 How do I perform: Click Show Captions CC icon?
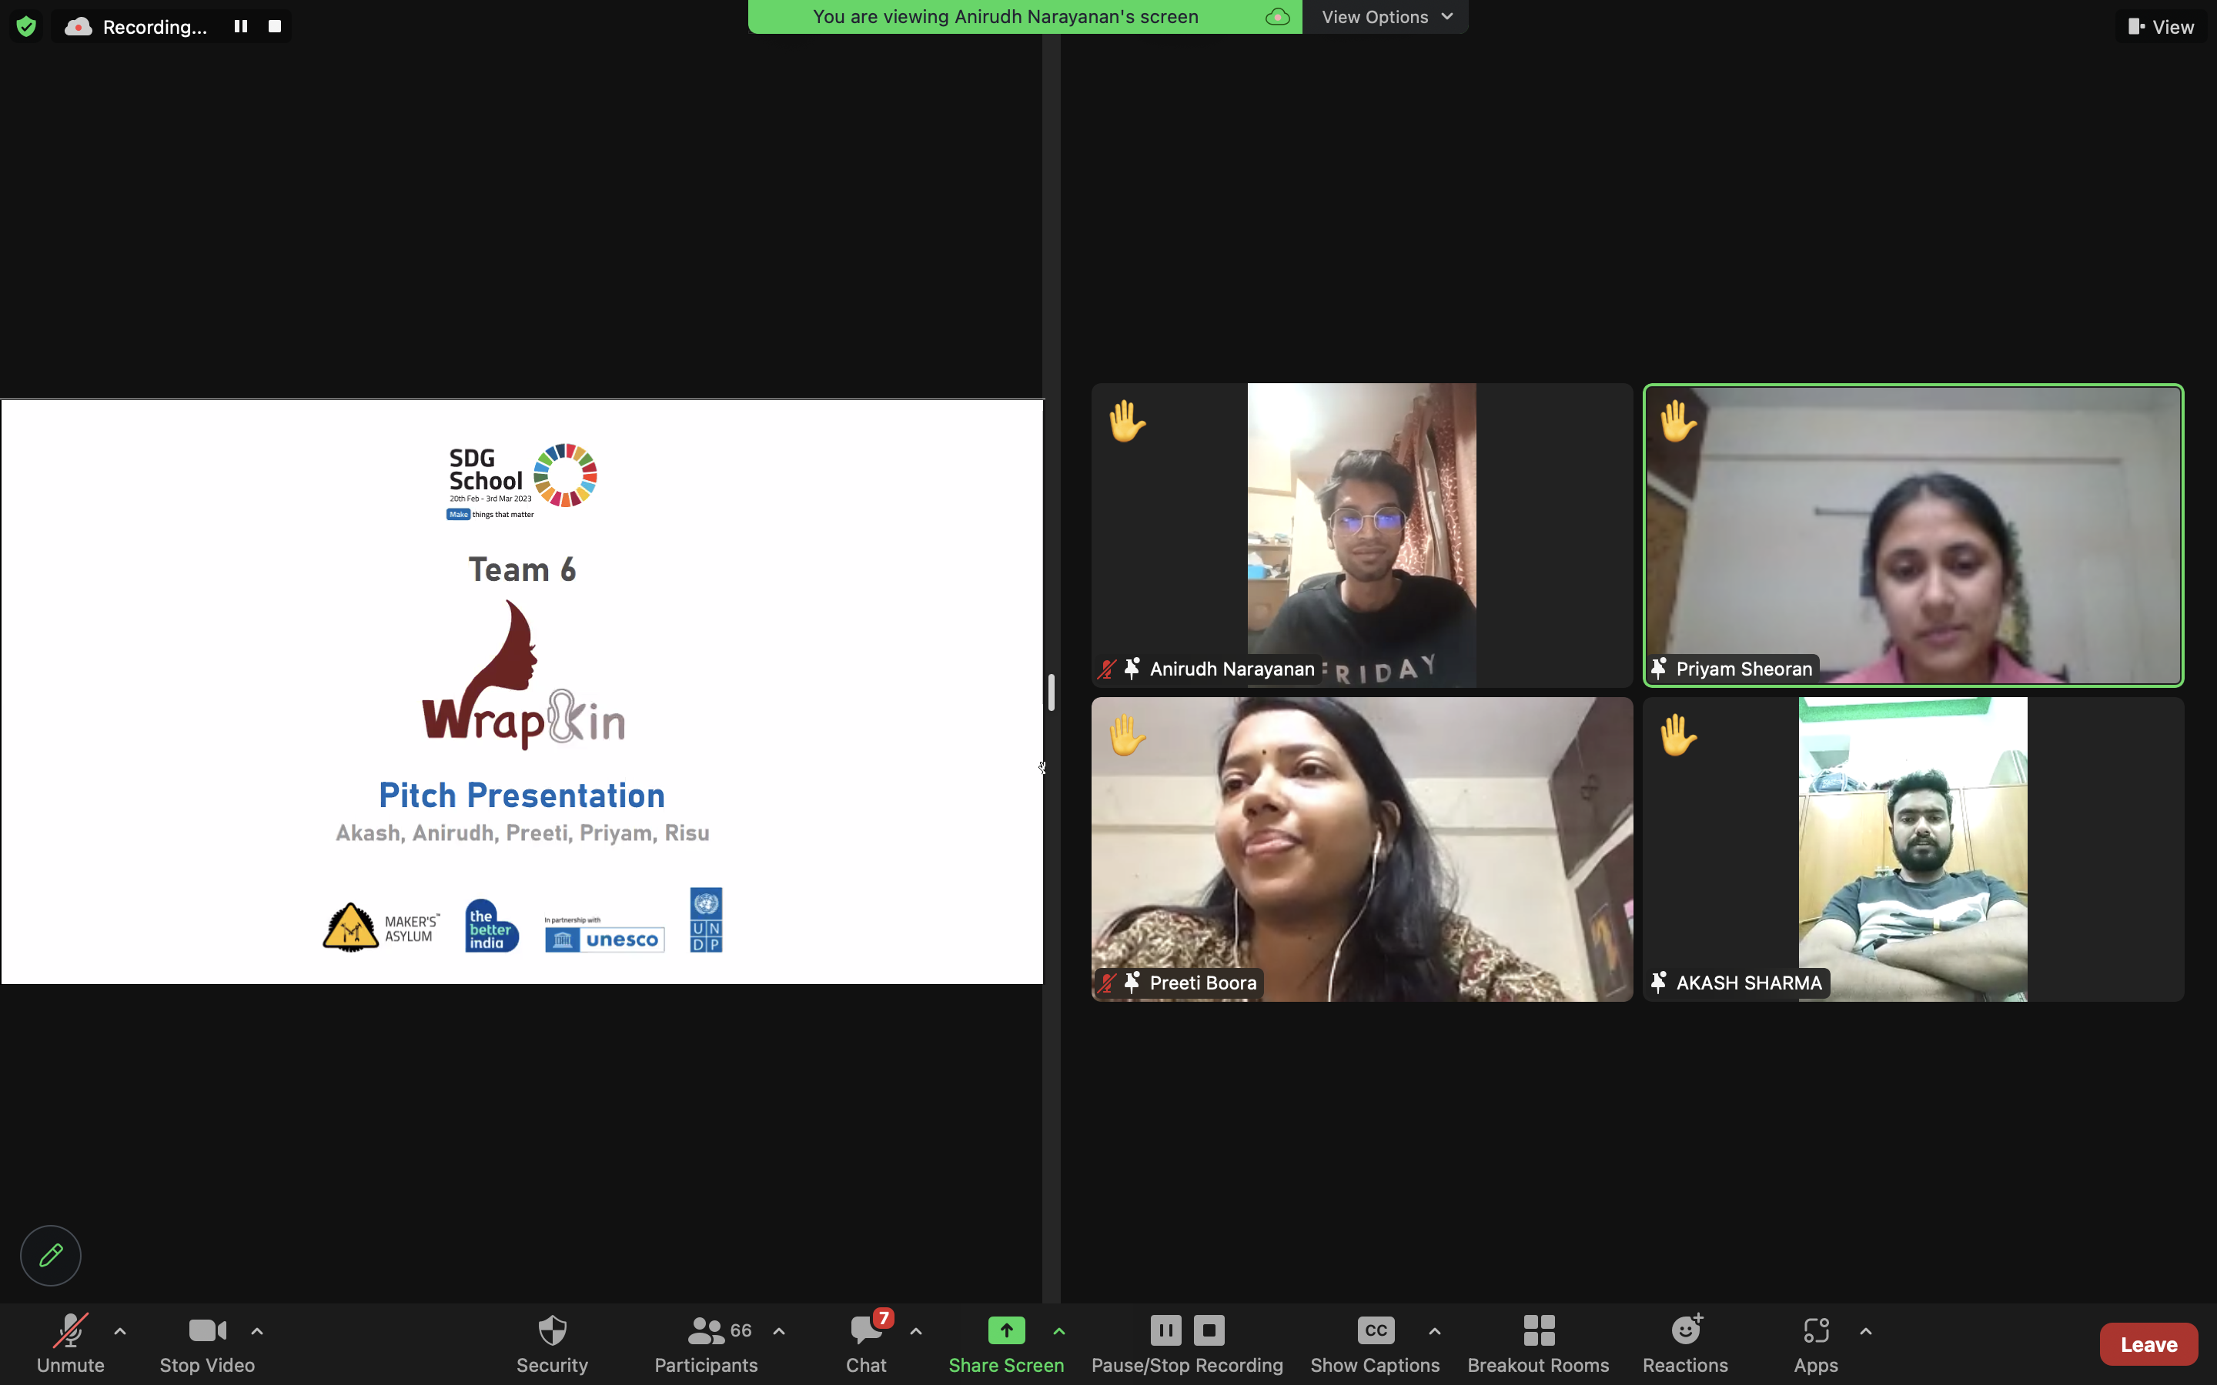click(x=1375, y=1331)
